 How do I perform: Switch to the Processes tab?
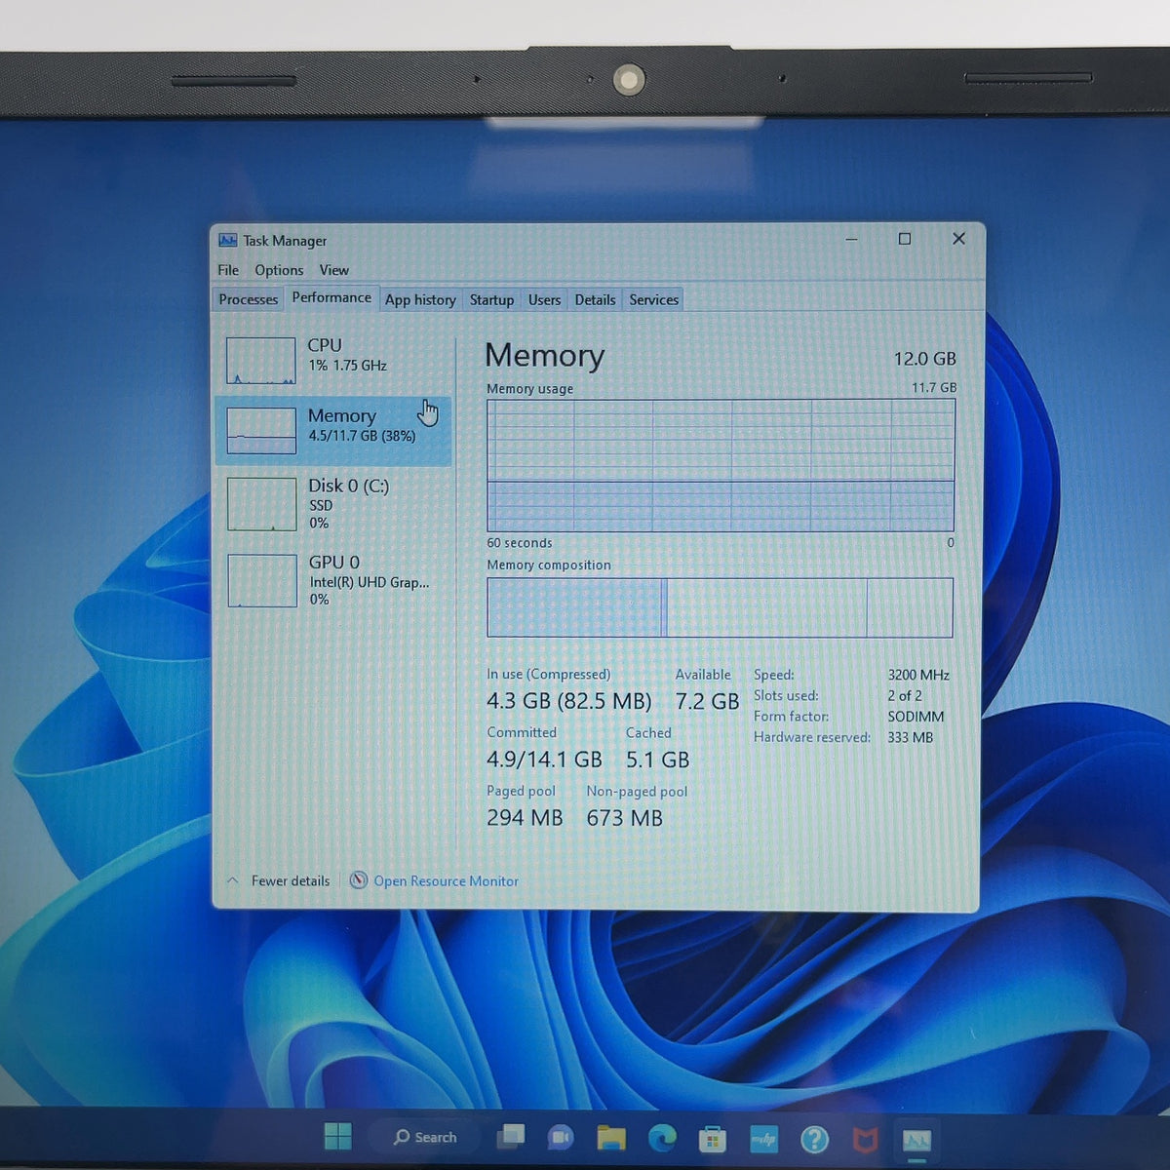[x=248, y=299]
